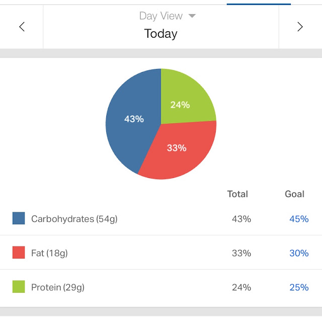322x322 pixels.
Task: Click the Goal column header
Action: click(294, 194)
